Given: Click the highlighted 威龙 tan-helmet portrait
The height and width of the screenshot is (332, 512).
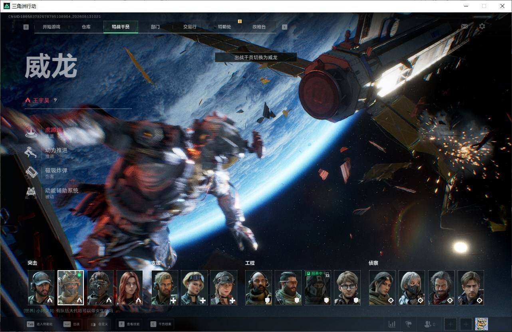Looking at the screenshot, I should tap(71, 288).
